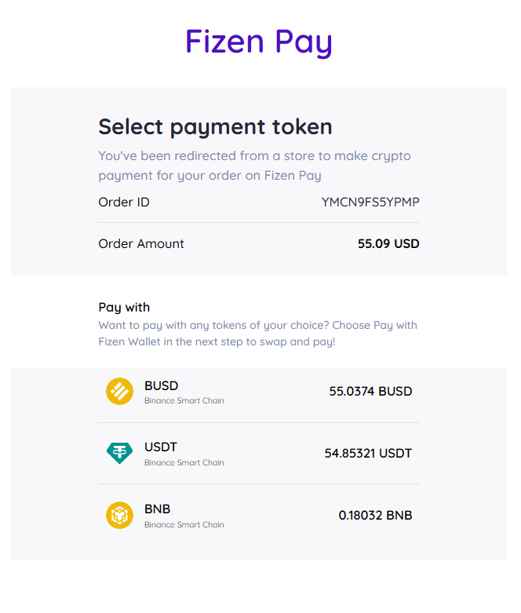
Task: Click the 0.18032 BNB amount
Action: coord(375,515)
